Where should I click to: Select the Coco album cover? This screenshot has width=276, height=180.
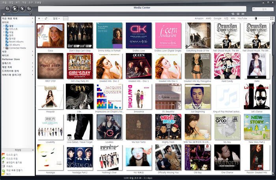pyautogui.click(x=50, y=35)
